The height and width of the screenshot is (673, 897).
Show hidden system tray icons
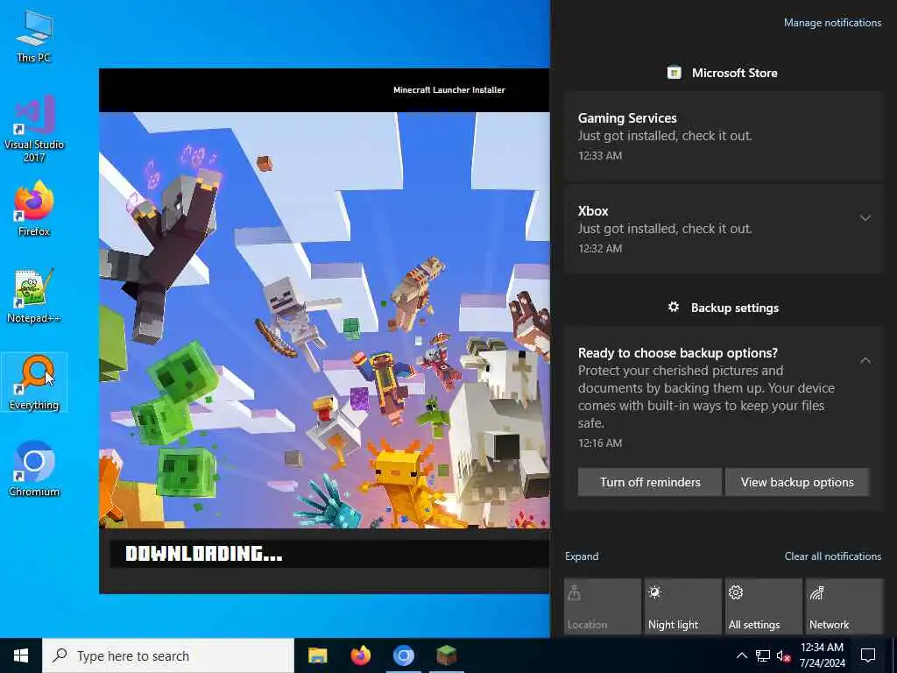741,655
